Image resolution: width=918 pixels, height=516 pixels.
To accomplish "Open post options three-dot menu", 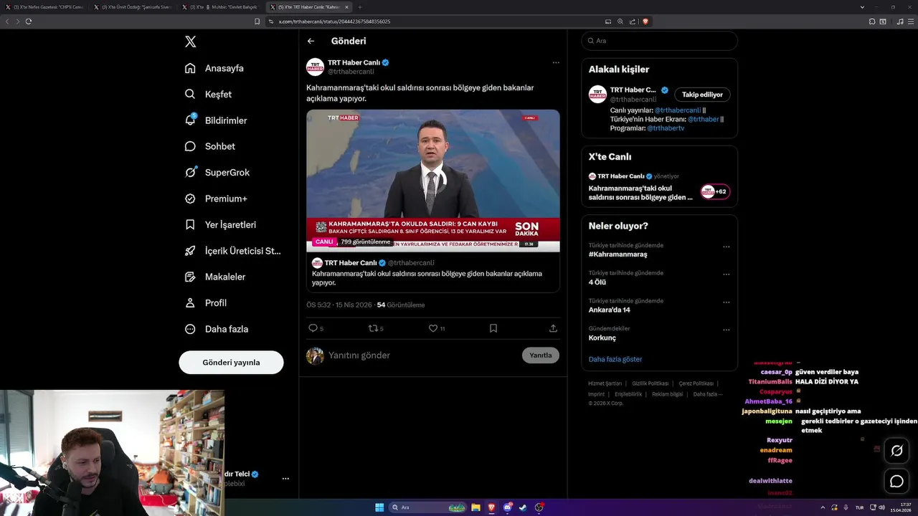I will (556, 62).
